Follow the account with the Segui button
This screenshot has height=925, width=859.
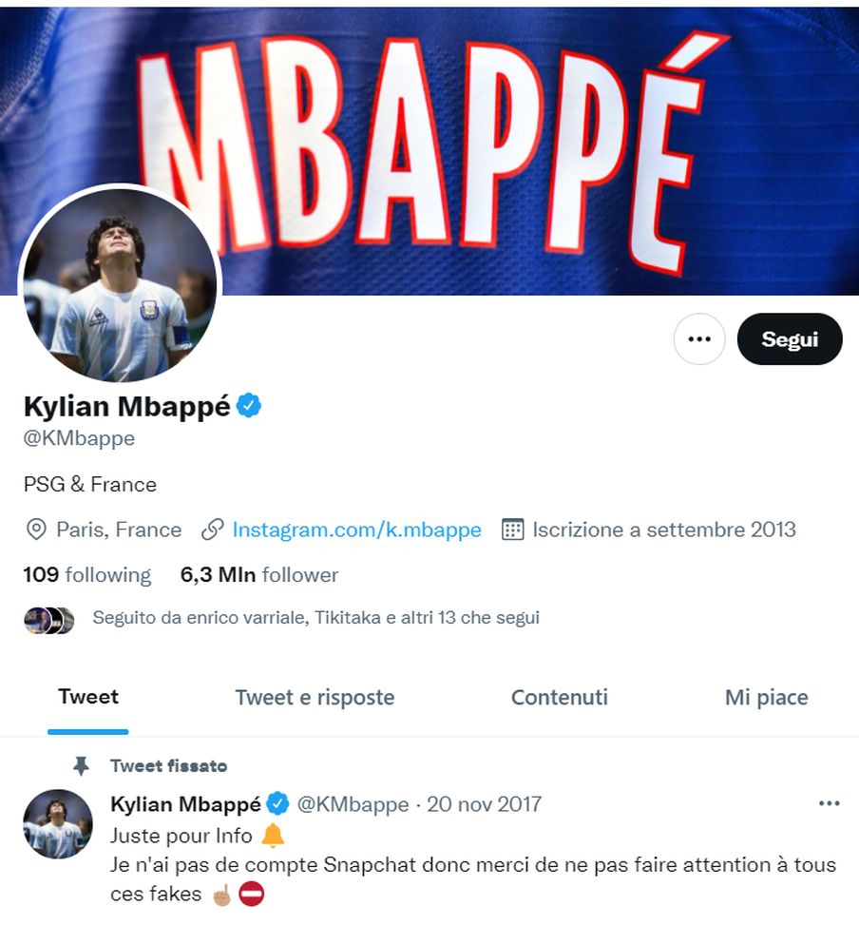tap(790, 339)
